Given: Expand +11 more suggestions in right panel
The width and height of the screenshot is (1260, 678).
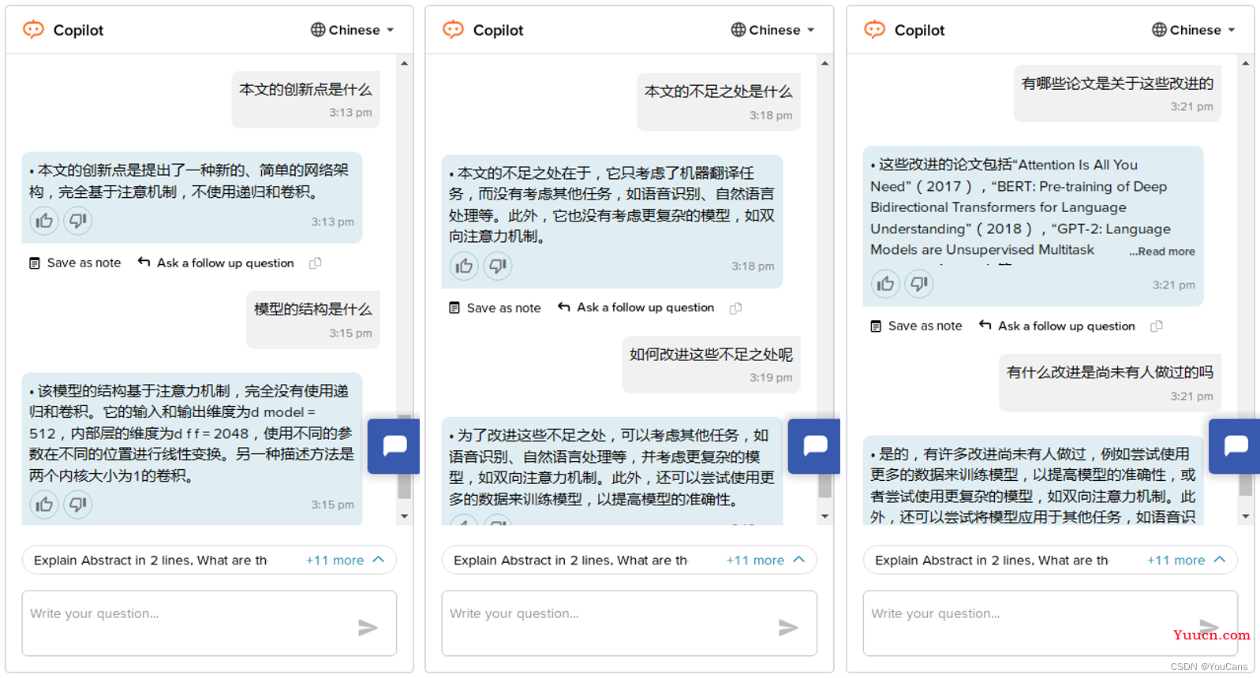Looking at the screenshot, I should [1187, 561].
